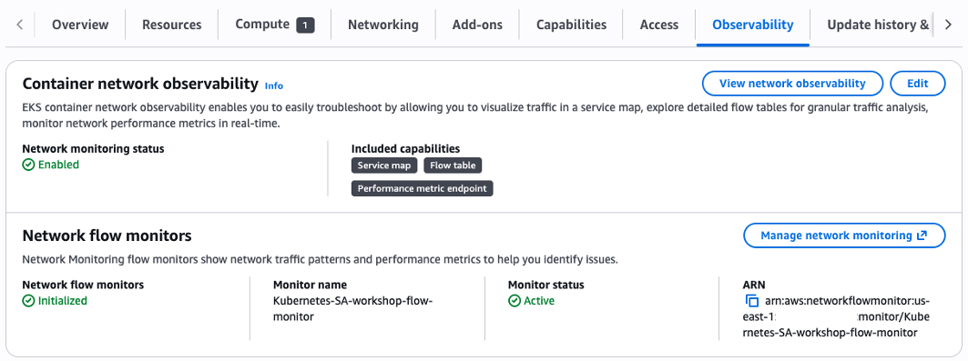
Task: Select the Observability tab
Action: click(752, 25)
